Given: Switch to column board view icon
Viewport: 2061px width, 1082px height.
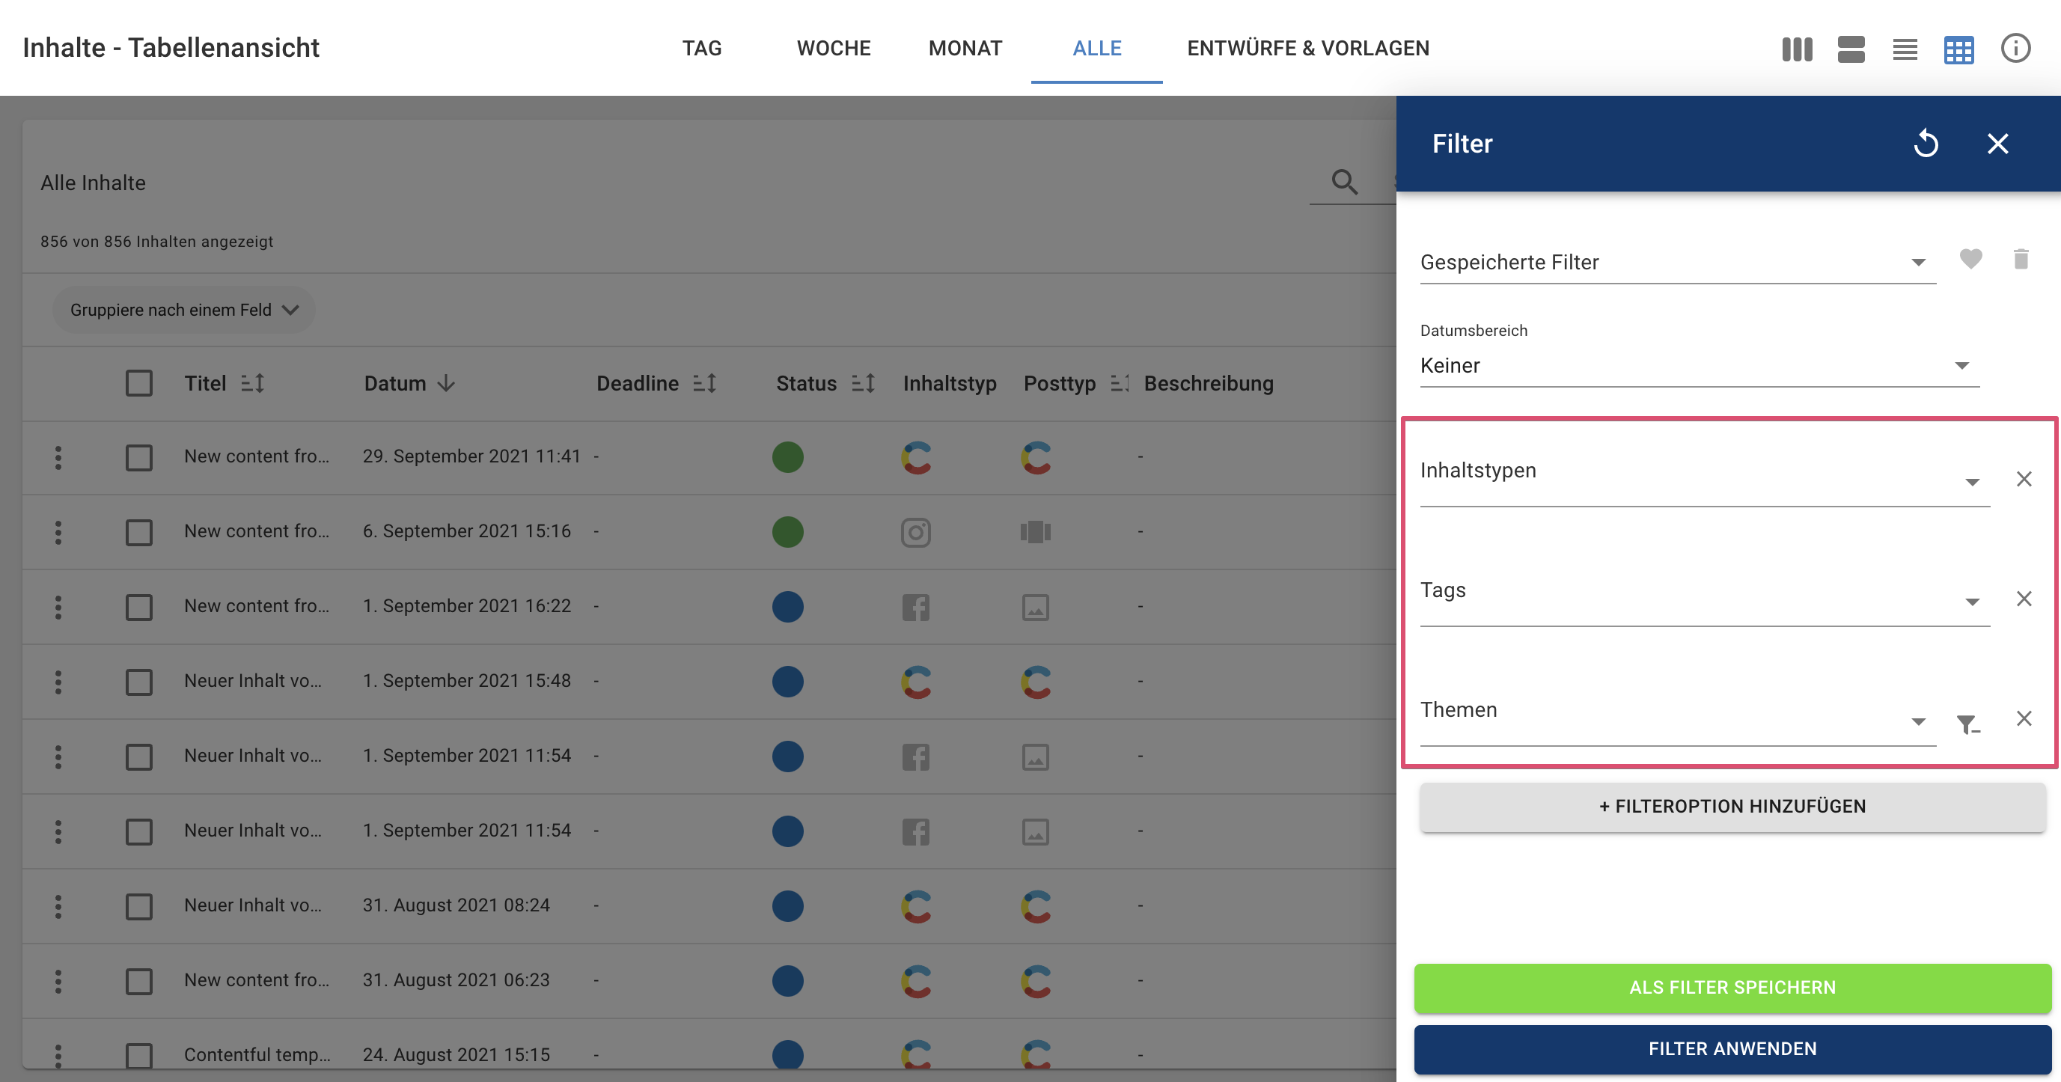Looking at the screenshot, I should (1796, 49).
